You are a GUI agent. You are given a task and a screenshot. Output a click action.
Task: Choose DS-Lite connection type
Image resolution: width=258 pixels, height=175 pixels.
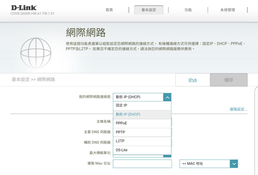[x=142, y=150]
